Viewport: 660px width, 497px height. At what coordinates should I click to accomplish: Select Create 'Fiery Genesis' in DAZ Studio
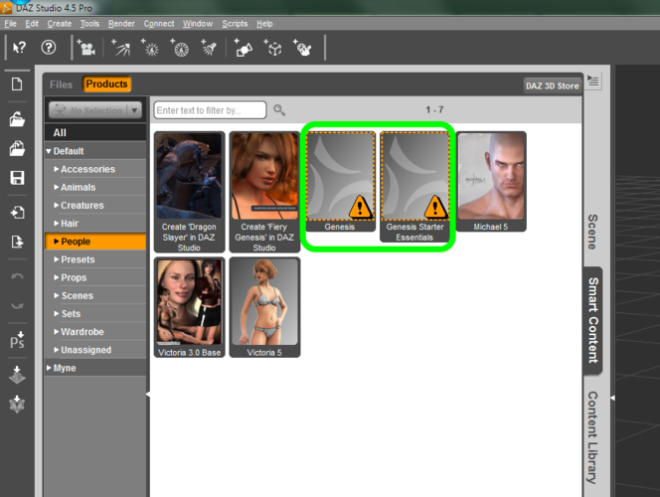pos(264,192)
